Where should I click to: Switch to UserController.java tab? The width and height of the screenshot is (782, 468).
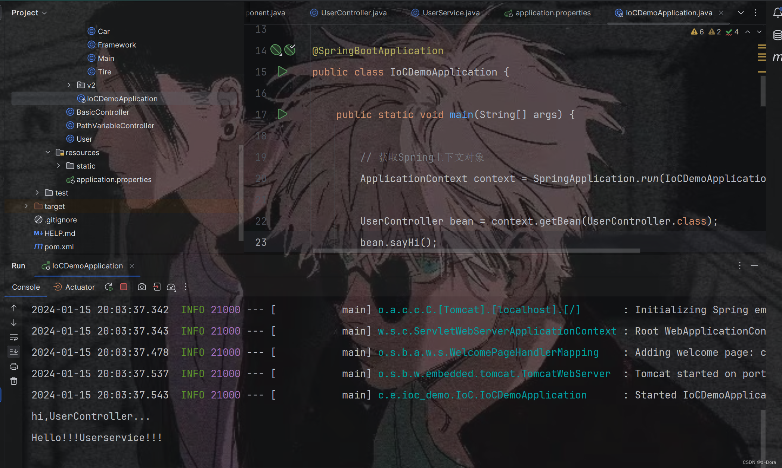tap(348, 13)
